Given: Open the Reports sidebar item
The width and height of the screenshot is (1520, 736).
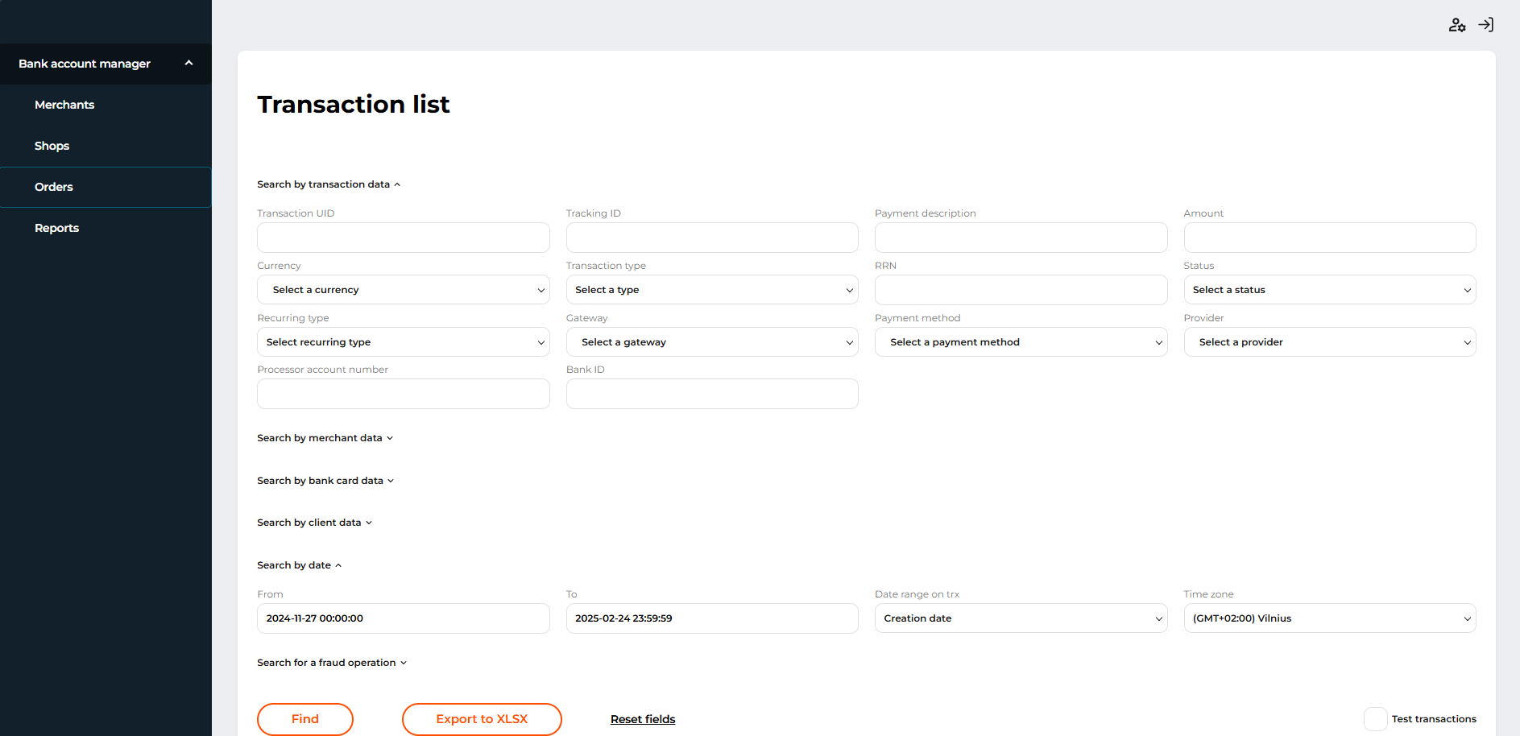Looking at the screenshot, I should pyautogui.click(x=56, y=228).
